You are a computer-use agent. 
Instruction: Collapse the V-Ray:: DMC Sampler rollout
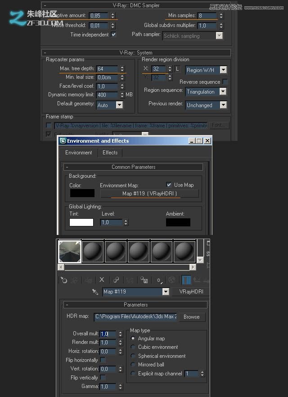pyautogui.click(x=45, y=5)
